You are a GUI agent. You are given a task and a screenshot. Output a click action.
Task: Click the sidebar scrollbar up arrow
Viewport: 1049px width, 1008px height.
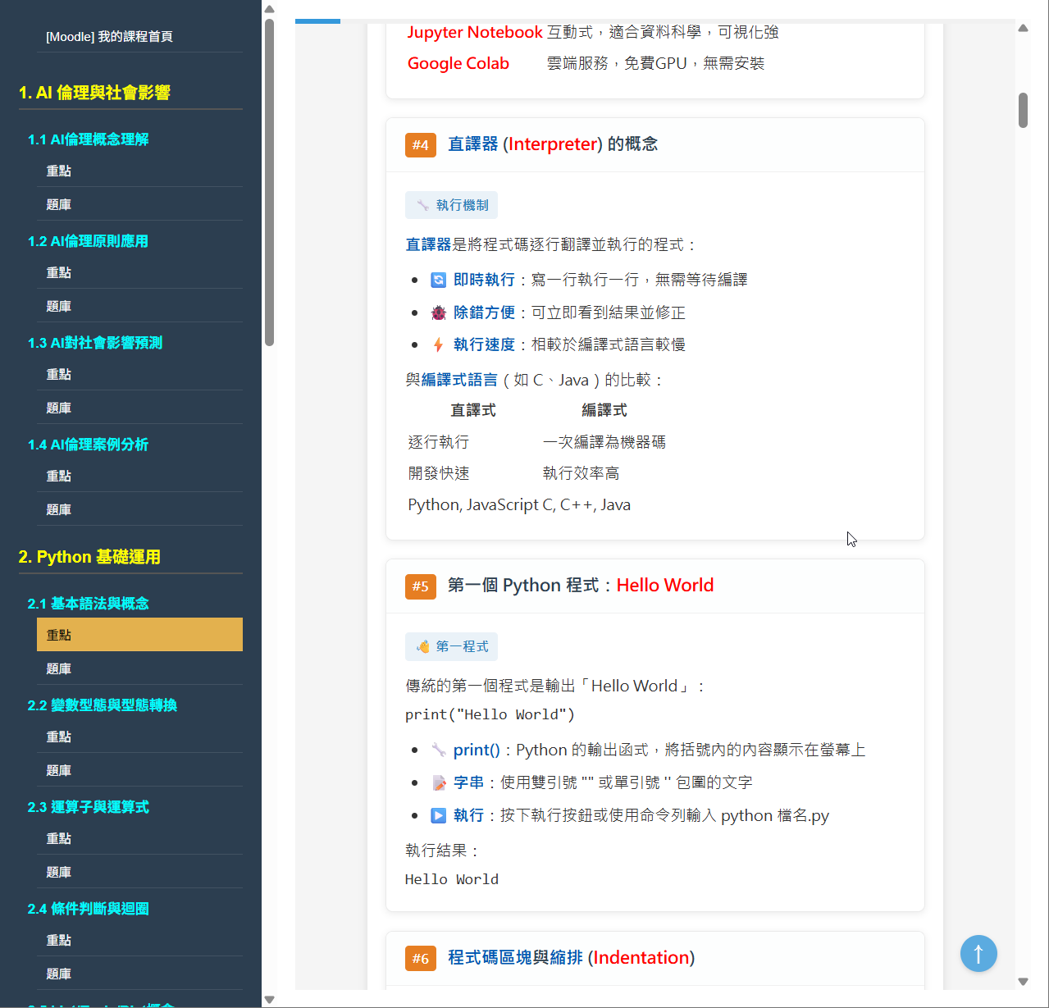pyautogui.click(x=269, y=9)
